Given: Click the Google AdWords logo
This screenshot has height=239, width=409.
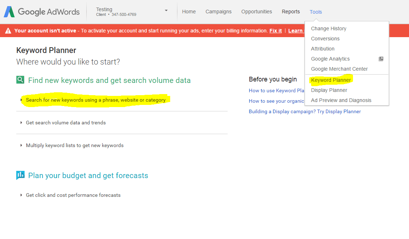Looking at the screenshot, I should (42, 12).
